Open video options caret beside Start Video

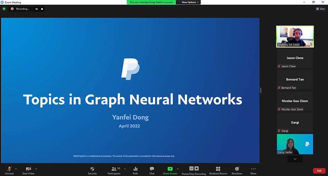coord(36,169)
